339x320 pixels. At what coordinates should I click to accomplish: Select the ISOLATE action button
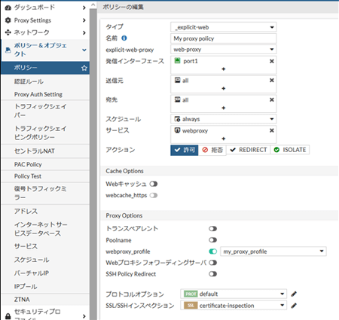point(290,150)
